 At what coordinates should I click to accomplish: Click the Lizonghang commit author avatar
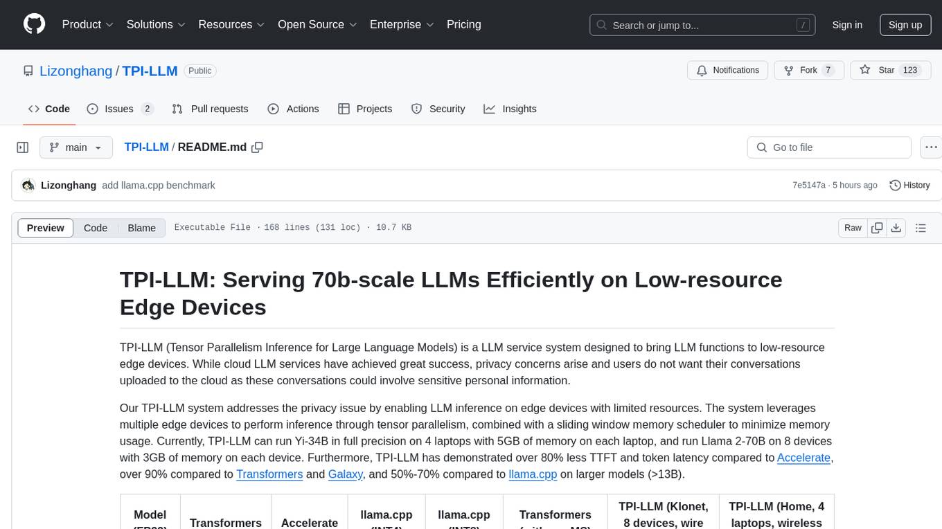click(28, 186)
